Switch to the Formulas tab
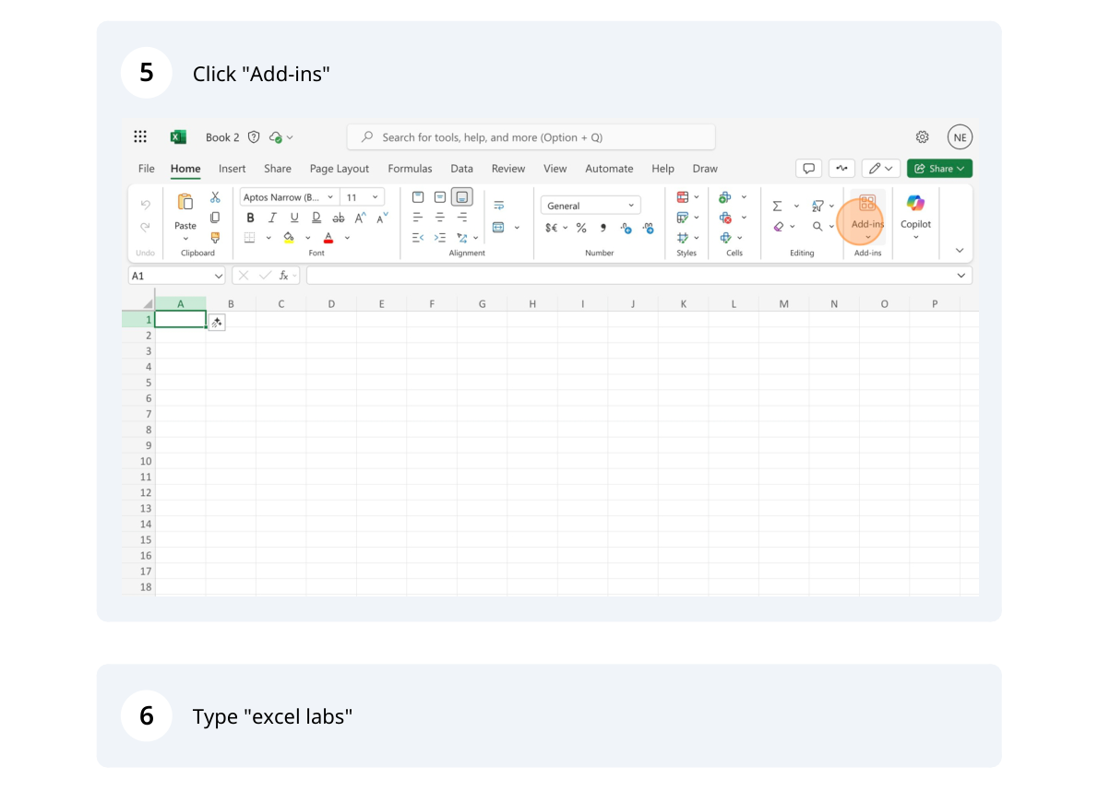 pyautogui.click(x=410, y=169)
